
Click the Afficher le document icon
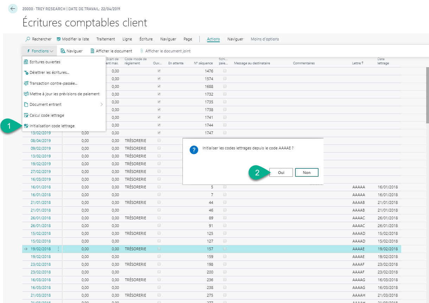coord(92,51)
